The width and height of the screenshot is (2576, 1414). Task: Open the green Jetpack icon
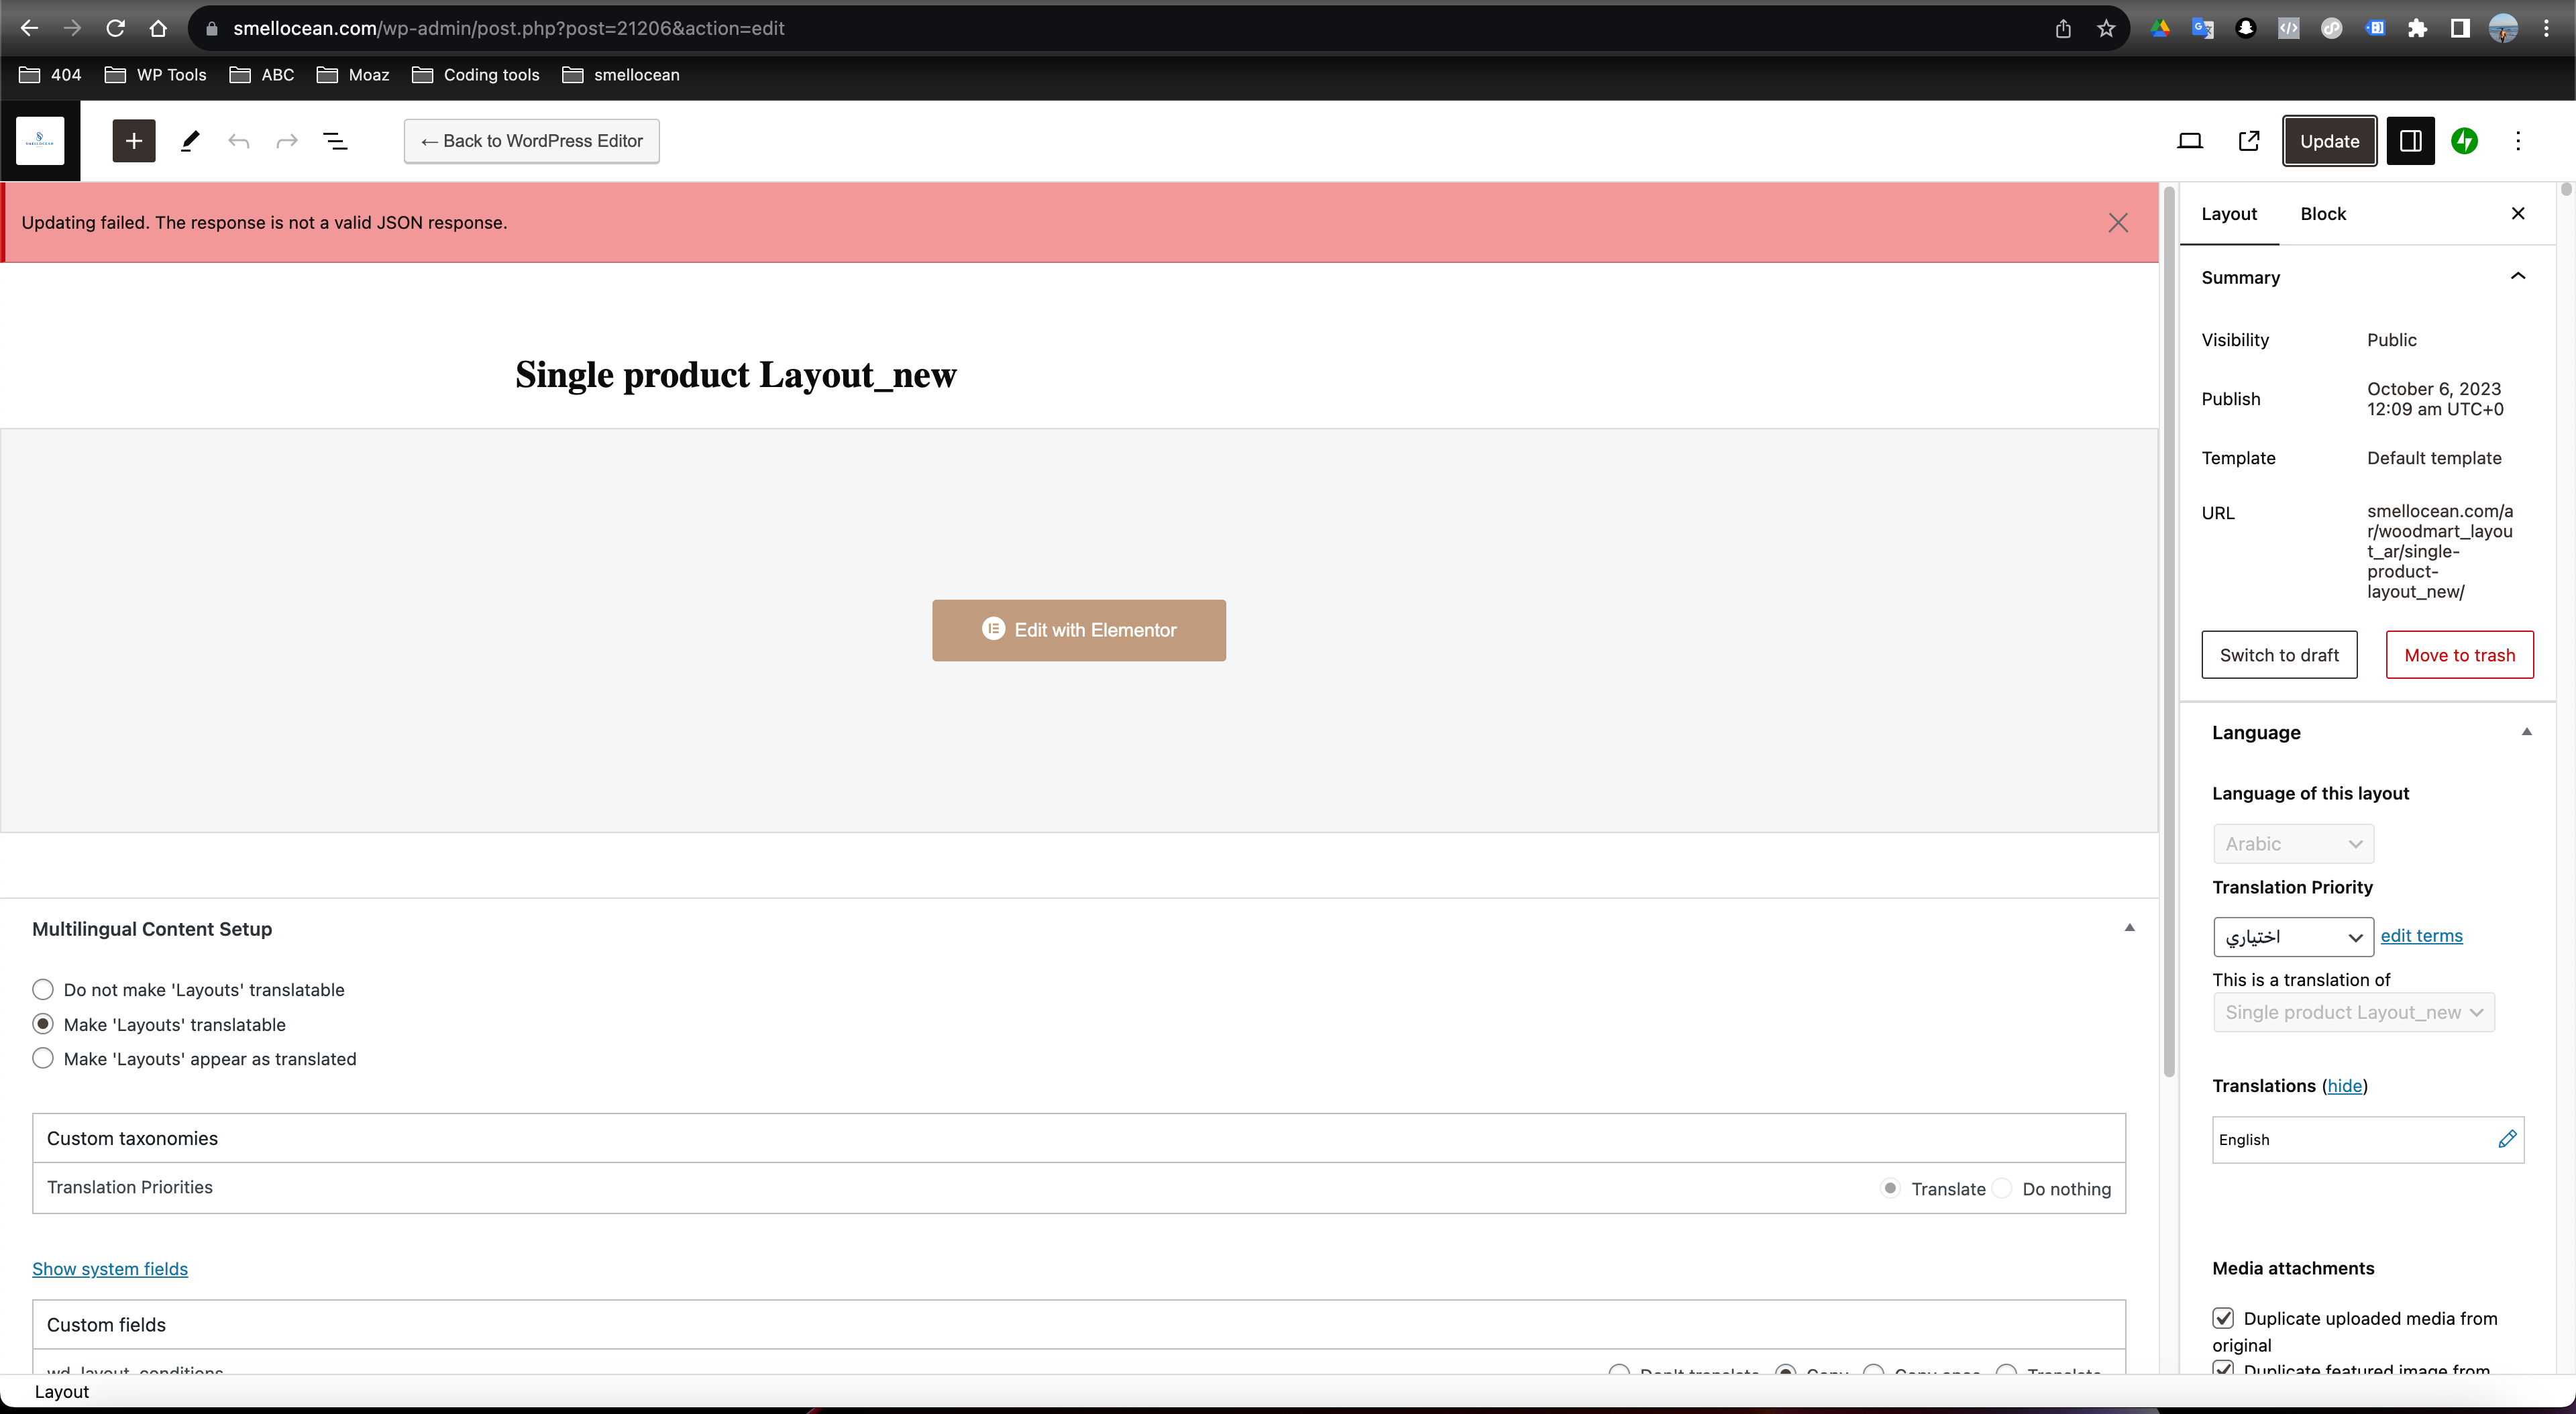click(x=2465, y=141)
